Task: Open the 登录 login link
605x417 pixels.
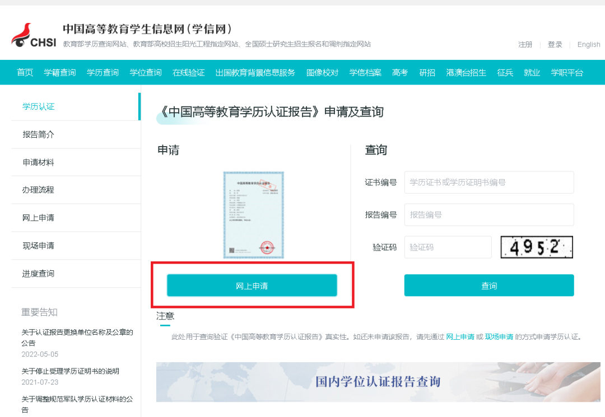Action: click(555, 44)
